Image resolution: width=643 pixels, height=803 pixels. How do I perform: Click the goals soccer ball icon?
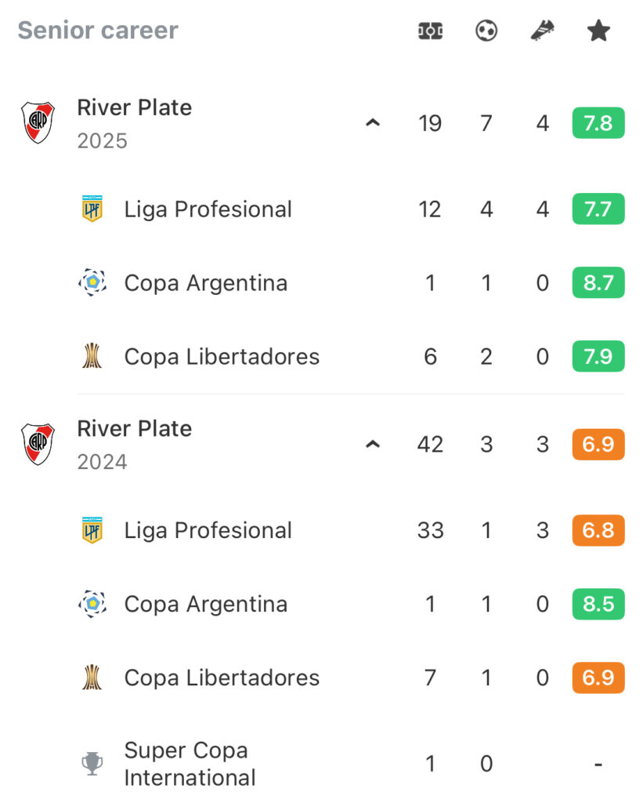pos(486,31)
